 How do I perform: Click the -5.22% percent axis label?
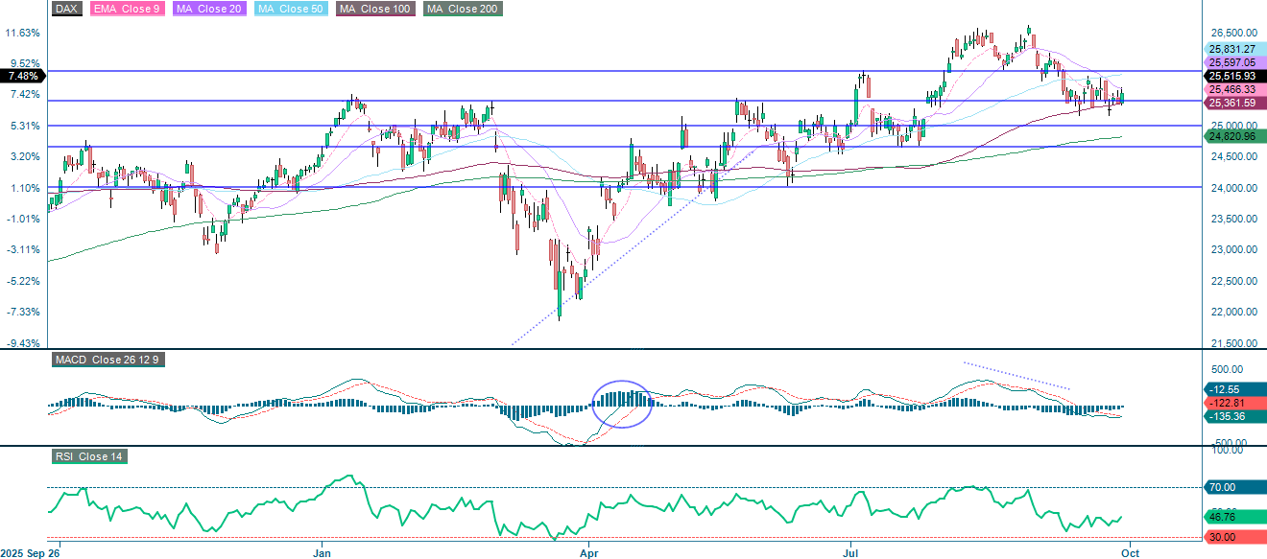click(x=22, y=281)
